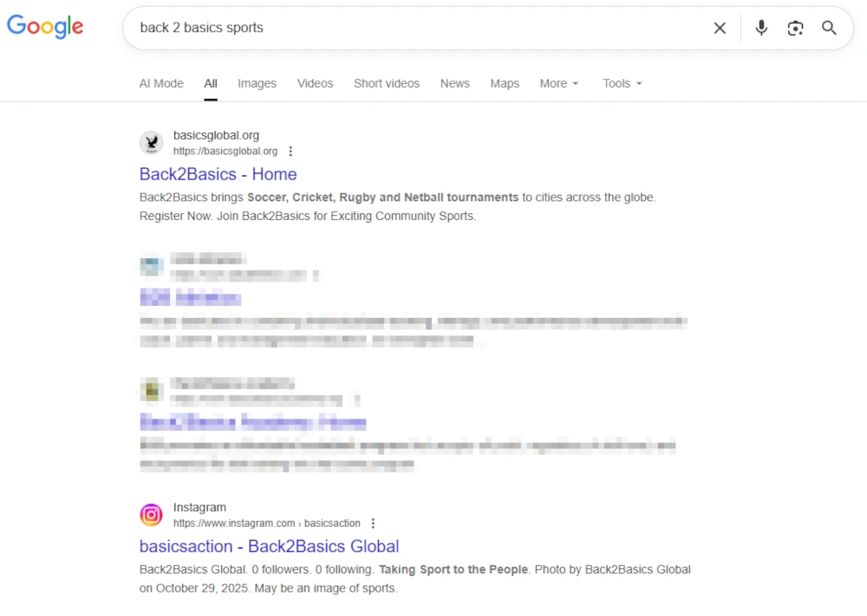Open basicsaction - Back2Basics Global link
Image resolution: width=867 pixels, height=616 pixels.
(269, 547)
